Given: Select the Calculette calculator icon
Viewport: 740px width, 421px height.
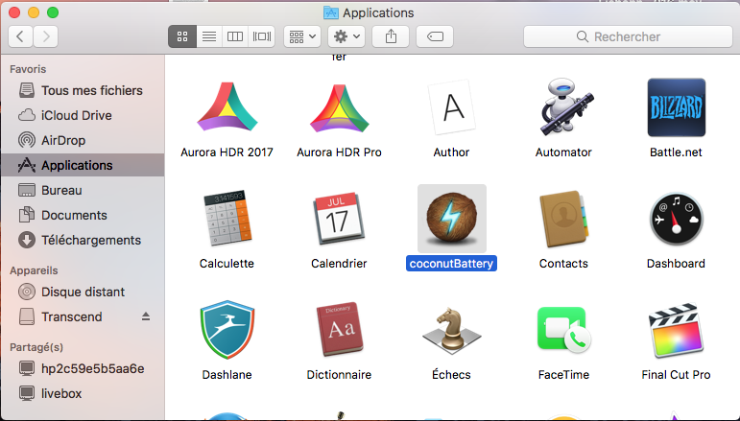Looking at the screenshot, I should 227,219.
